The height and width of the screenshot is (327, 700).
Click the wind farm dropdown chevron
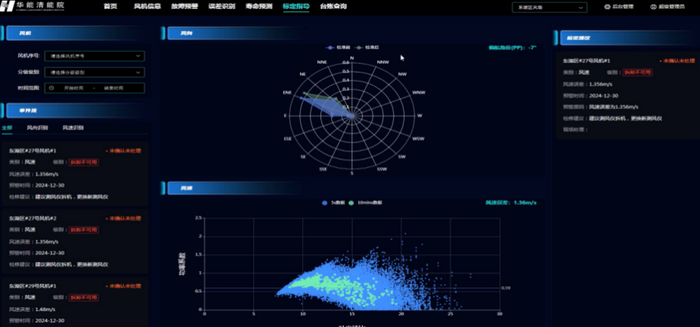coord(581,7)
